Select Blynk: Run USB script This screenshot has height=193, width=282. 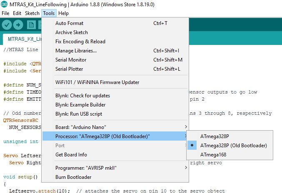(x=115, y=114)
